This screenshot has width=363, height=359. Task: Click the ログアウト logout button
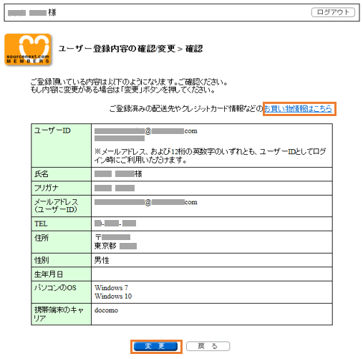[x=333, y=12]
